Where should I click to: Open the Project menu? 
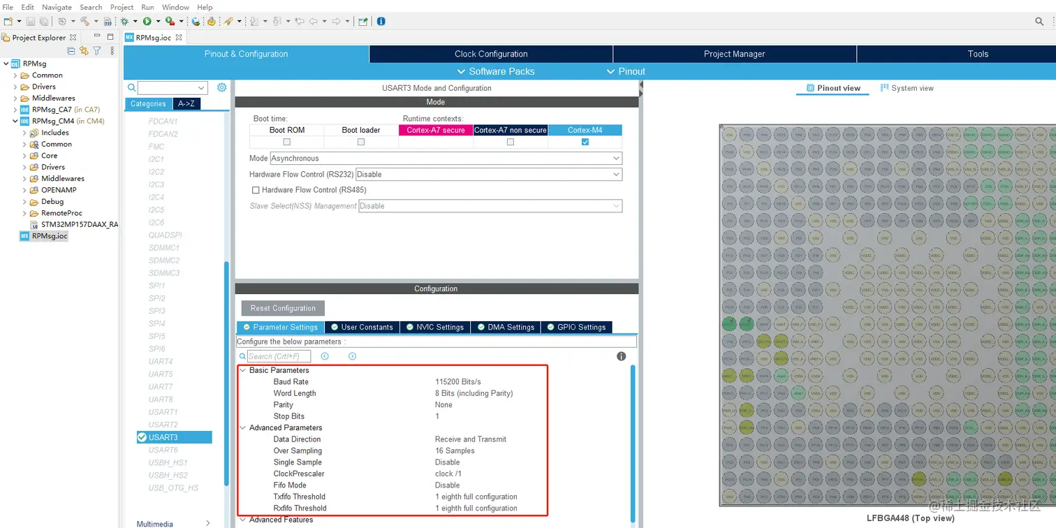(x=122, y=7)
